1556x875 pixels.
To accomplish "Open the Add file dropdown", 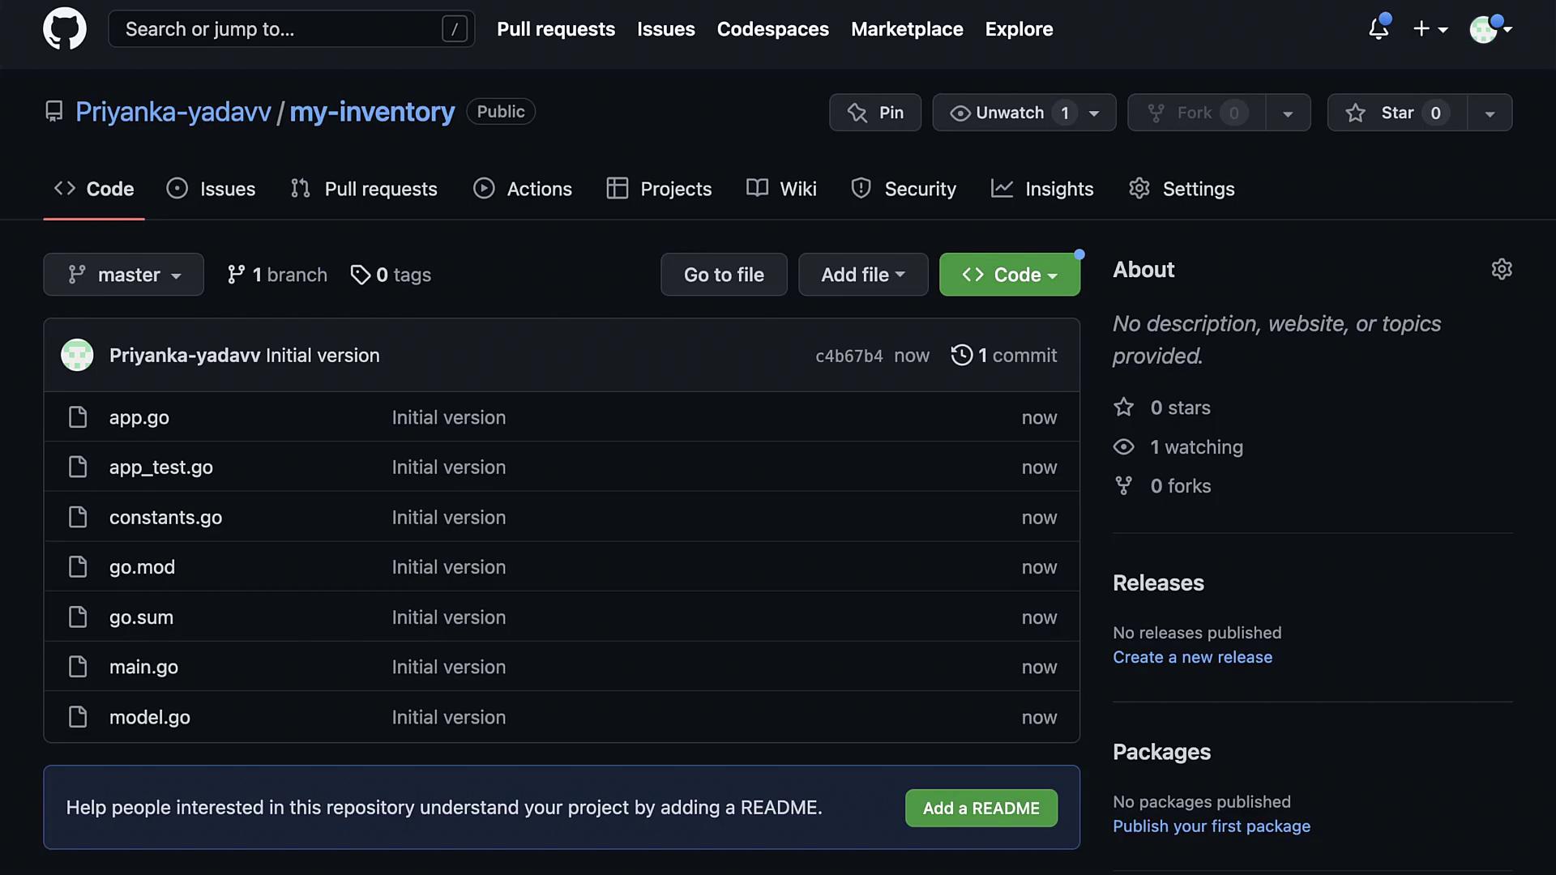I will coord(862,275).
